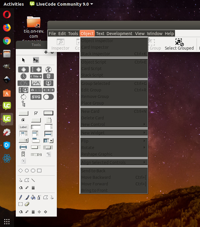Select the Eraser paint tool
200x227 pixels.
coord(27,204)
